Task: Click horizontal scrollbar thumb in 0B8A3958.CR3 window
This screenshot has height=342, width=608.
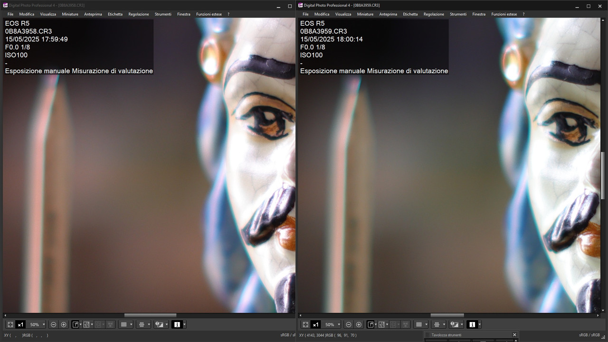Action: click(x=150, y=315)
